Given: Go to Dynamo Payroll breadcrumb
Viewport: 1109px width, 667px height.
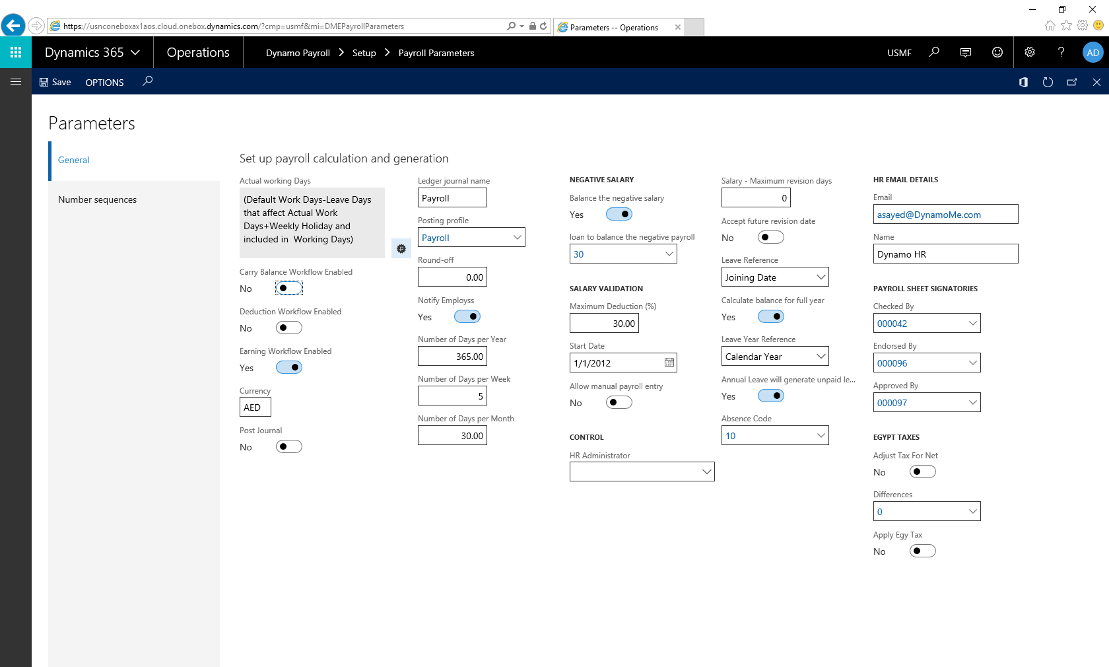Looking at the screenshot, I should pyautogui.click(x=298, y=53).
